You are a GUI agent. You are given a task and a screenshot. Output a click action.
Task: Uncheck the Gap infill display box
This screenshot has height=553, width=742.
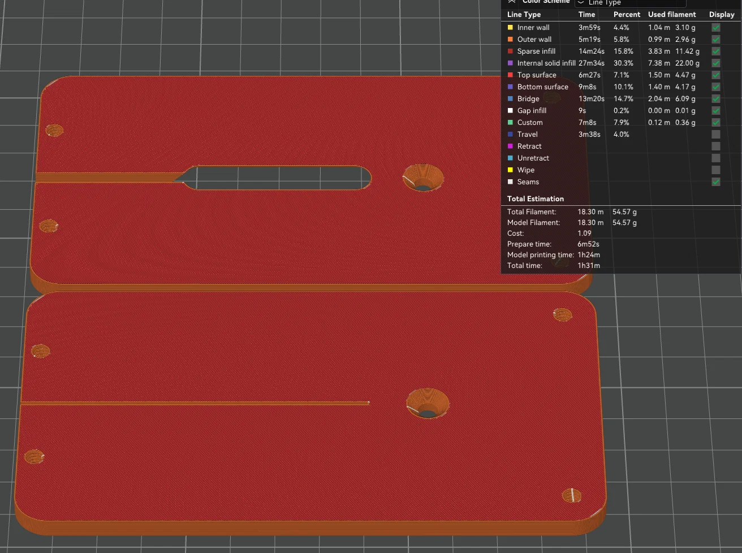[x=716, y=110]
